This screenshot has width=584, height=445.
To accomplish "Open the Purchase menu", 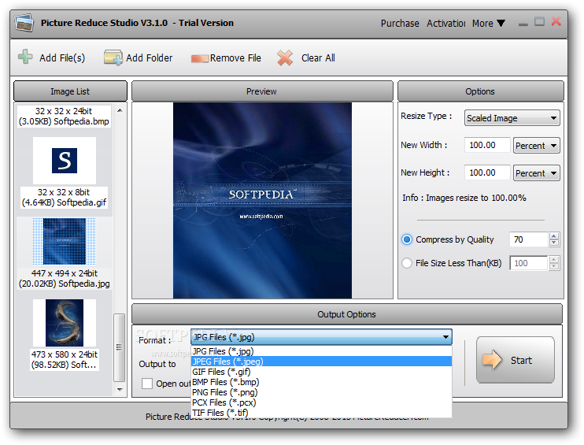I will click(x=400, y=23).
